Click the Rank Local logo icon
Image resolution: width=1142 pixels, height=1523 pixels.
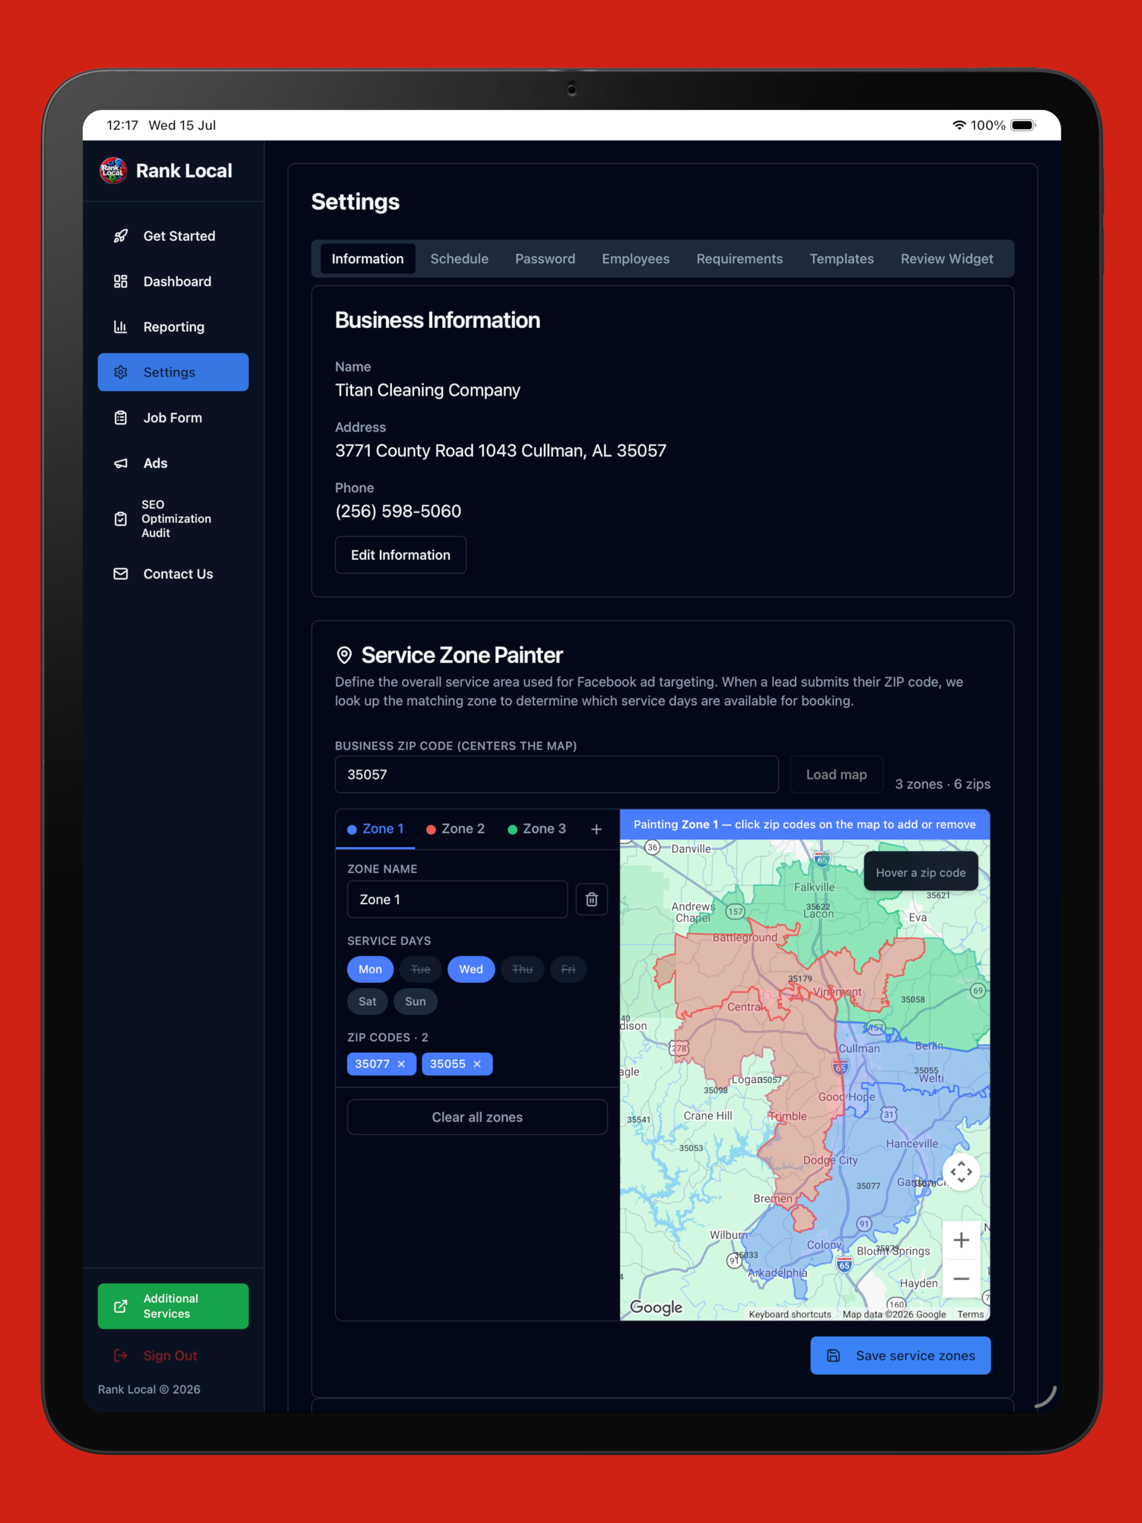pyautogui.click(x=113, y=171)
